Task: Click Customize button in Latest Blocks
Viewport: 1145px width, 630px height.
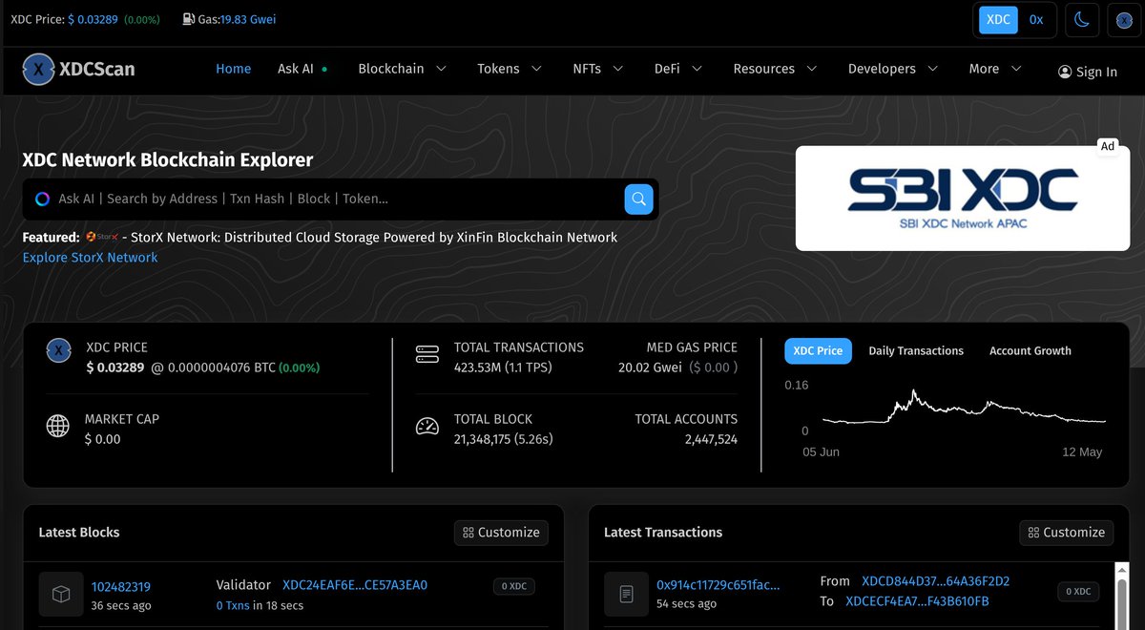Action: click(x=501, y=533)
